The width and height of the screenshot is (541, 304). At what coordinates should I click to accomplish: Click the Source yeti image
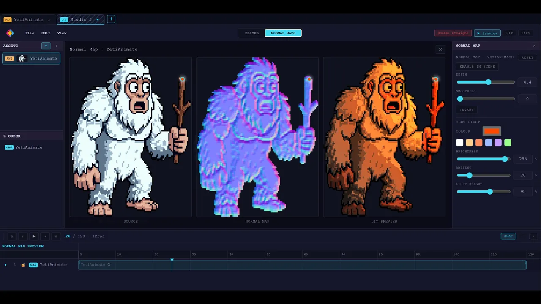click(131, 137)
